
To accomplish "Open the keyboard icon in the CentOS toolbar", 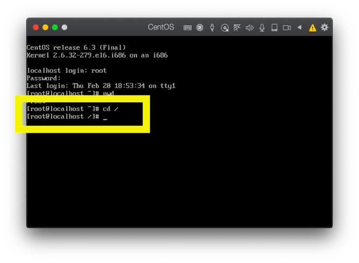I will 187,27.
